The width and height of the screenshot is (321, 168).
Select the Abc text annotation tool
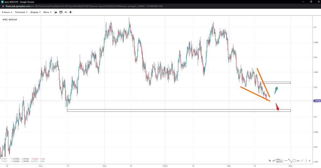click(x=298, y=161)
